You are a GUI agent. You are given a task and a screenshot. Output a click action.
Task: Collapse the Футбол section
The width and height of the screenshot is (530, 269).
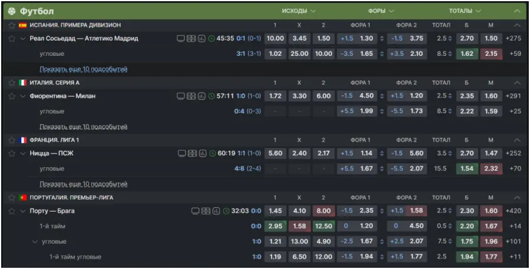[517, 11]
